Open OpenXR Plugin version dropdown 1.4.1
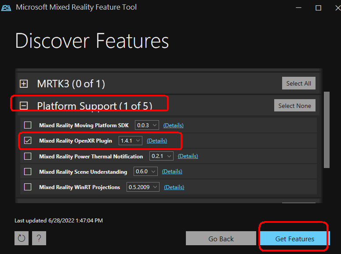Image resolution: width=341 pixels, height=254 pixels. 130,141
